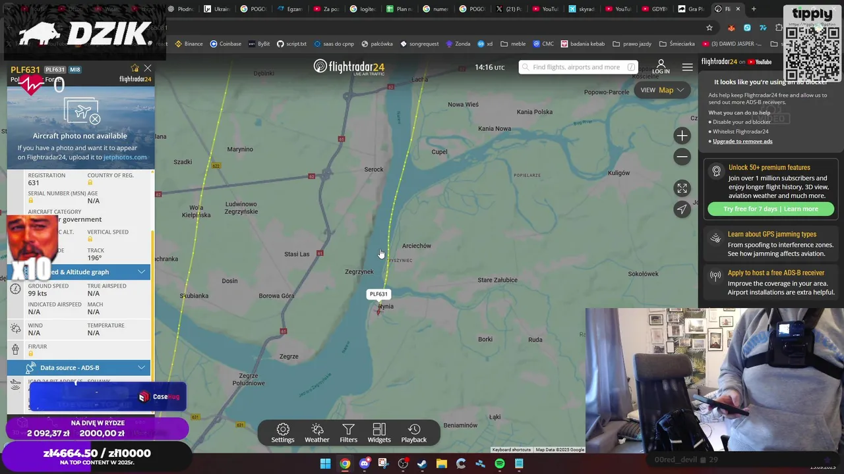Switch to the Egzam browser tab
Image resolution: width=844 pixels, height=474 pixels.
290,9
